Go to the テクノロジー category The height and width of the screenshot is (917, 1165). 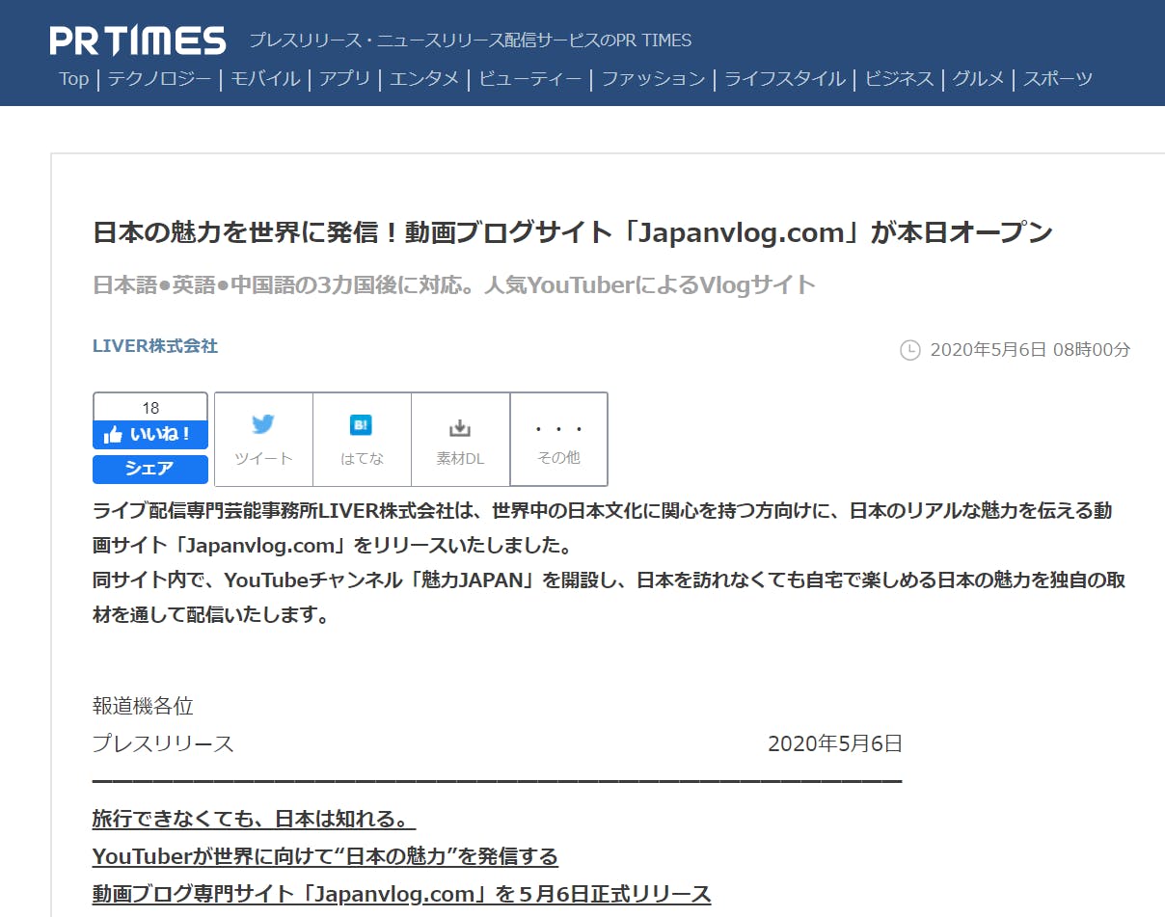159,79
